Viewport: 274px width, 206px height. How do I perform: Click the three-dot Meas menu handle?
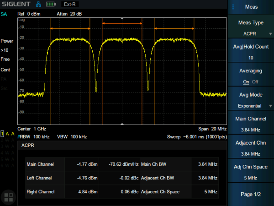click(233, 7)
